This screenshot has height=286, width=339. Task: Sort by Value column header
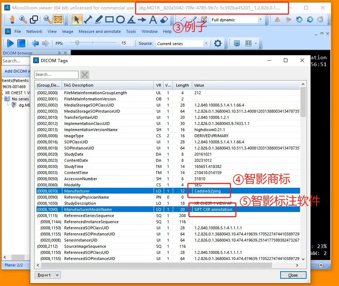point(246,85)
